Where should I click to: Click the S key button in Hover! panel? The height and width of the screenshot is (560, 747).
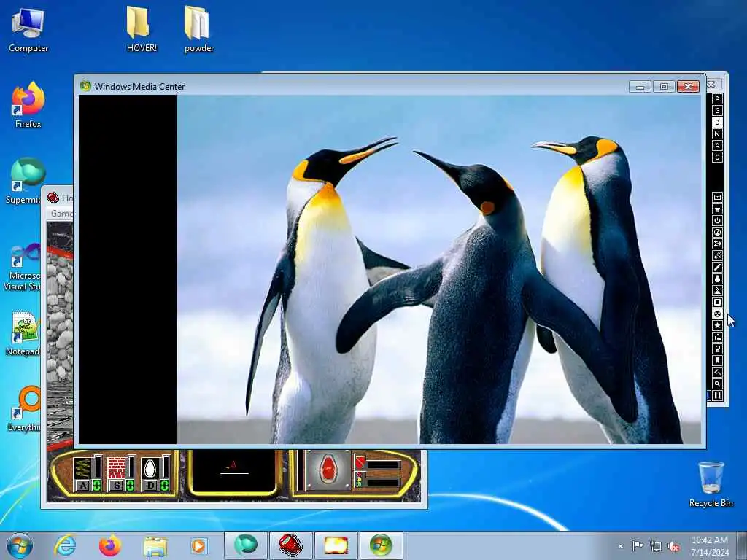[117, 485]
